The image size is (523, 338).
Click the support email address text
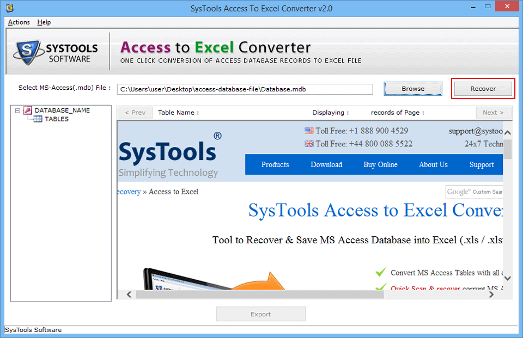coord(476,131)
